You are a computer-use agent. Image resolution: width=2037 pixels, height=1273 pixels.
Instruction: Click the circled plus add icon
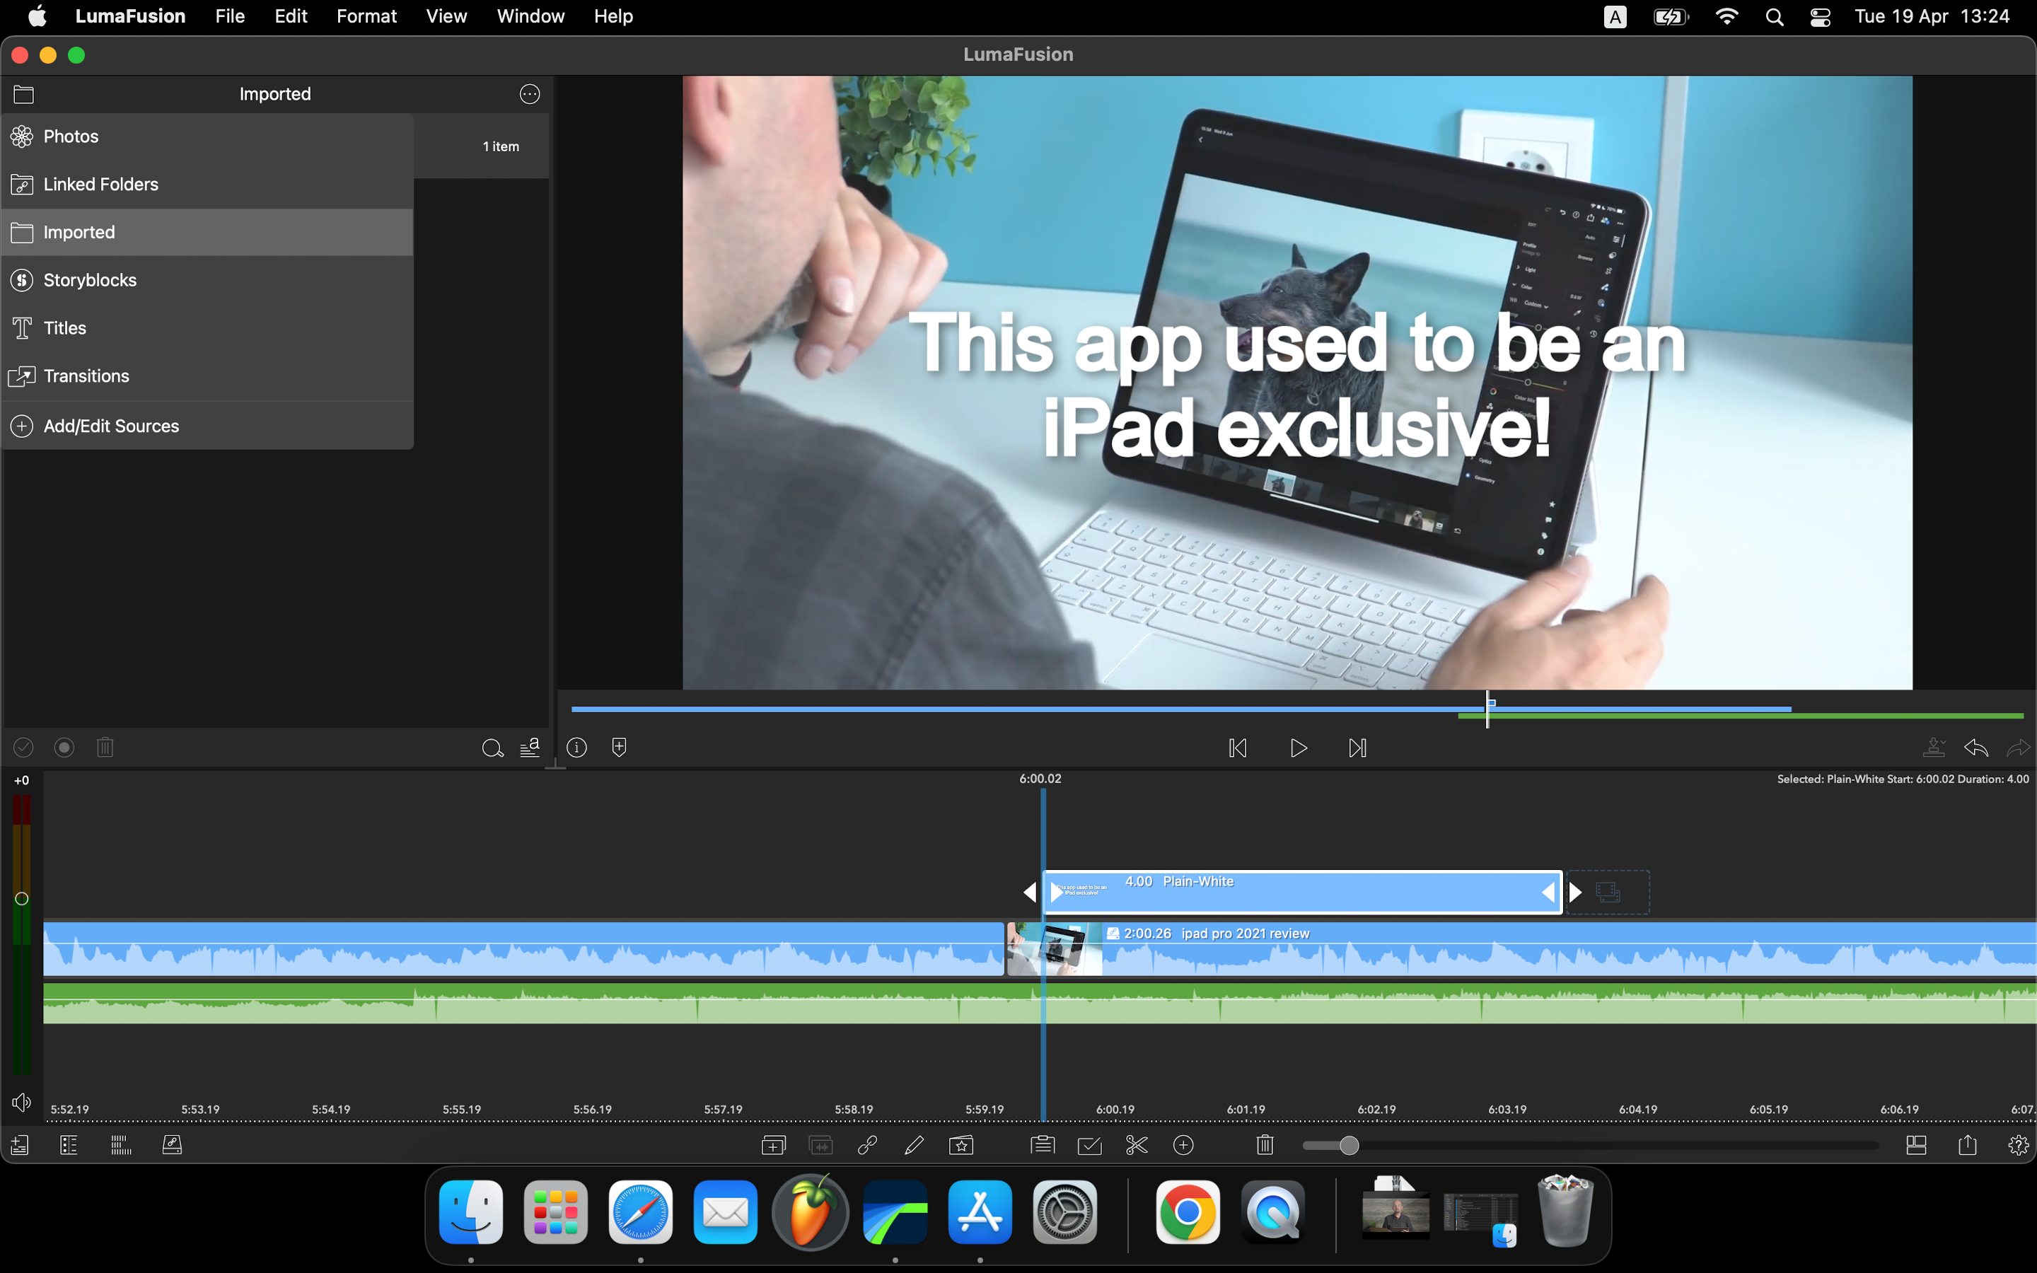click(1183, 1146)
